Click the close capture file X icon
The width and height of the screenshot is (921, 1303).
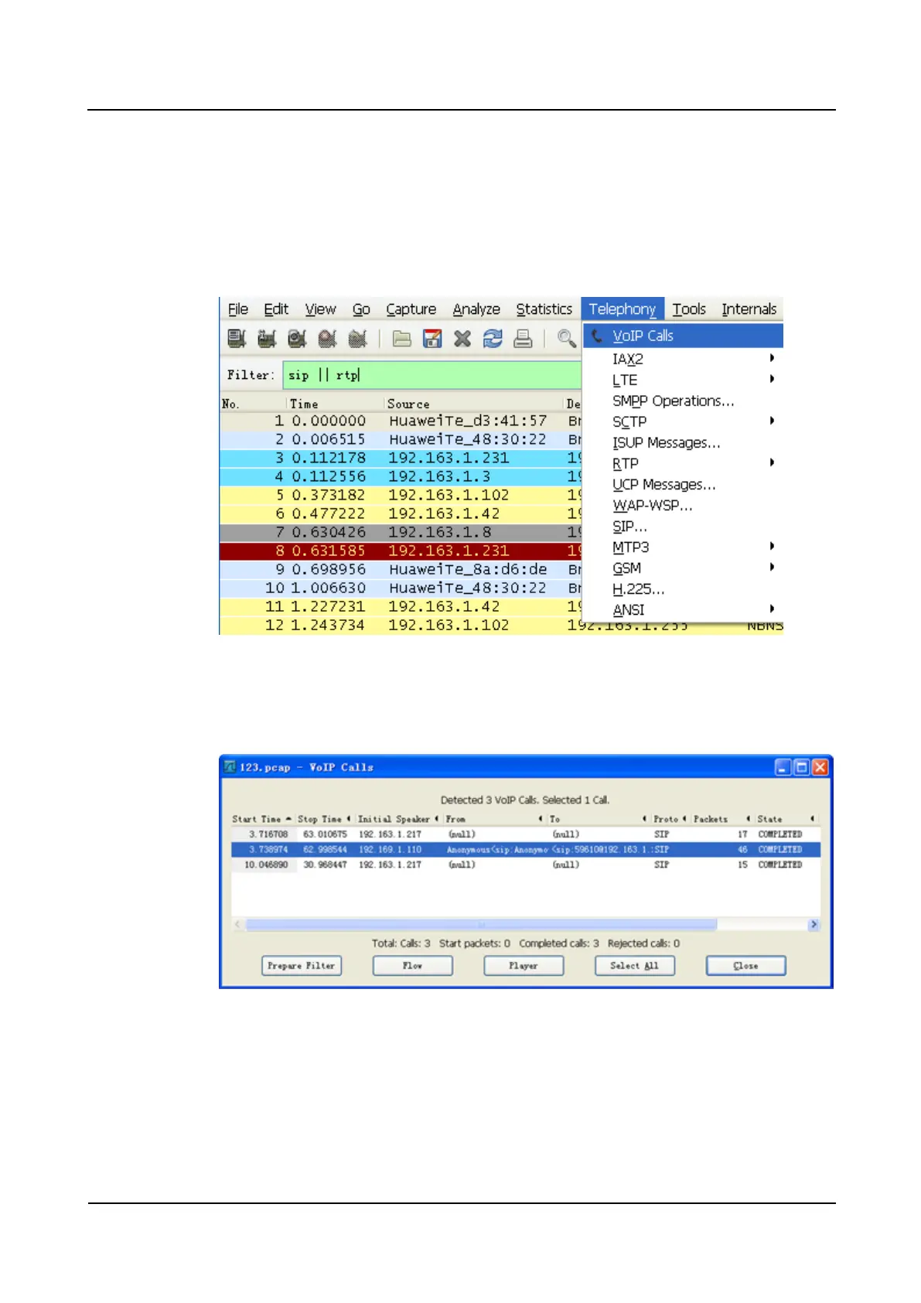462,338
